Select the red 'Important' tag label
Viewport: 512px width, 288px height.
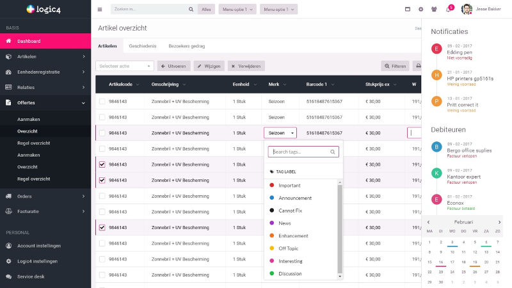(289, 186)
